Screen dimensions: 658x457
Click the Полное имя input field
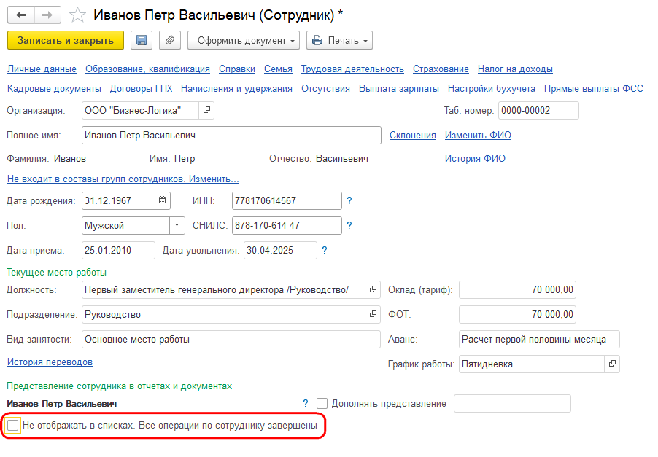click(x=231, y=136)
